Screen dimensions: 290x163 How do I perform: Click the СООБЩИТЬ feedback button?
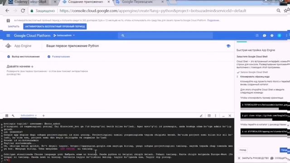pos(279,158)
